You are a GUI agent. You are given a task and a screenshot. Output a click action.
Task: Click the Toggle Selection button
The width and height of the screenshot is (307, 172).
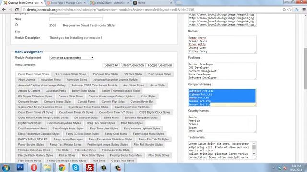click(160, 65)
